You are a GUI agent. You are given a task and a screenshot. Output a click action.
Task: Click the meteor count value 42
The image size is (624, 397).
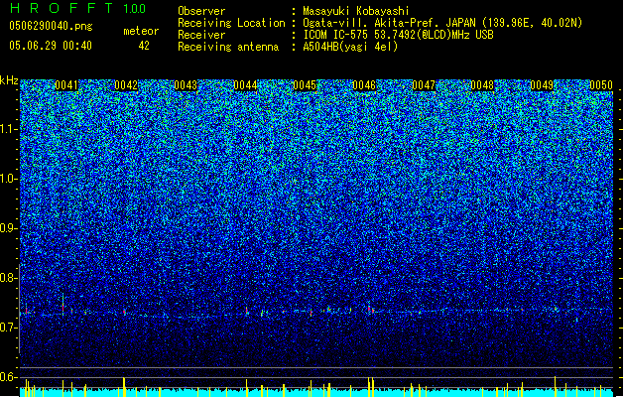click(144, 46)
